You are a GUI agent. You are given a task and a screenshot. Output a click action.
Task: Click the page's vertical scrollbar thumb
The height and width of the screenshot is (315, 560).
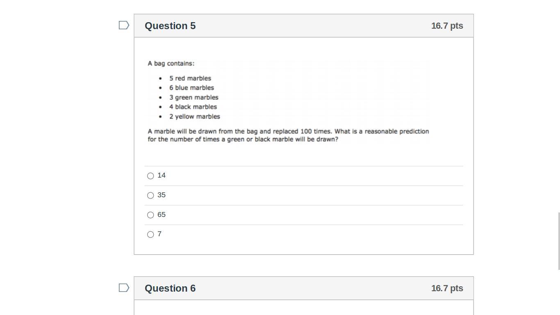coord(559,241)
